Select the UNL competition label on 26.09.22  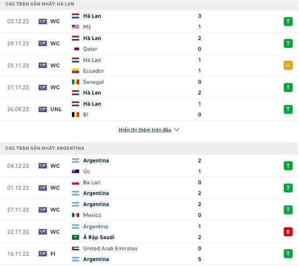tap(56, 109)
